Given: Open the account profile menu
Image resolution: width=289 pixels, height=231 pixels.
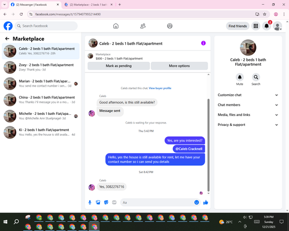Looking at the screenshot, I should pos(277,26).
